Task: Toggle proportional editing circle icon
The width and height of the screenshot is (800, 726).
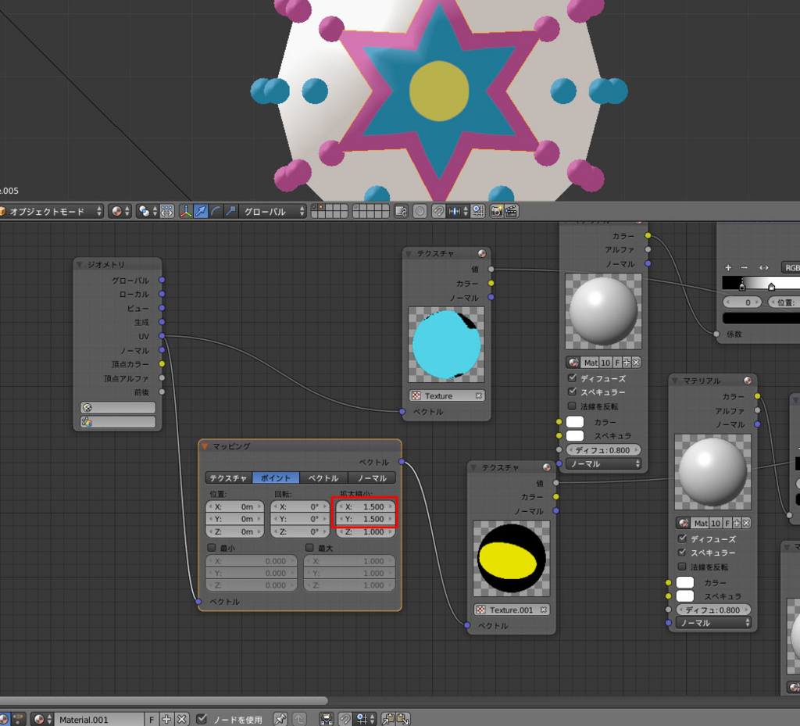Action: click(x=420, y=211)
